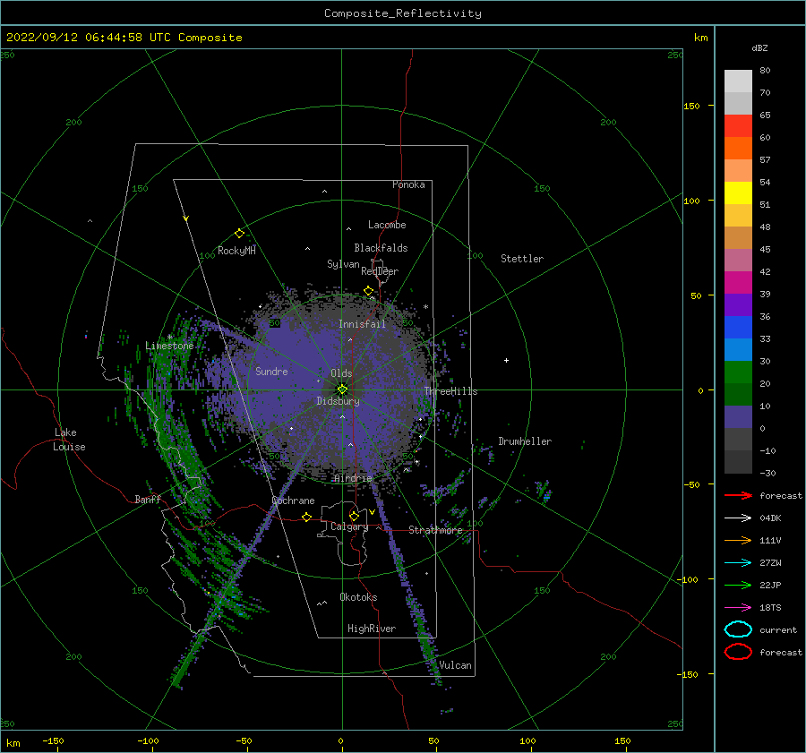Select the 39 dBZ magenta legend swatch
Image resolution: width=806 pixels, height=753 pixels.
pos(738,282)
